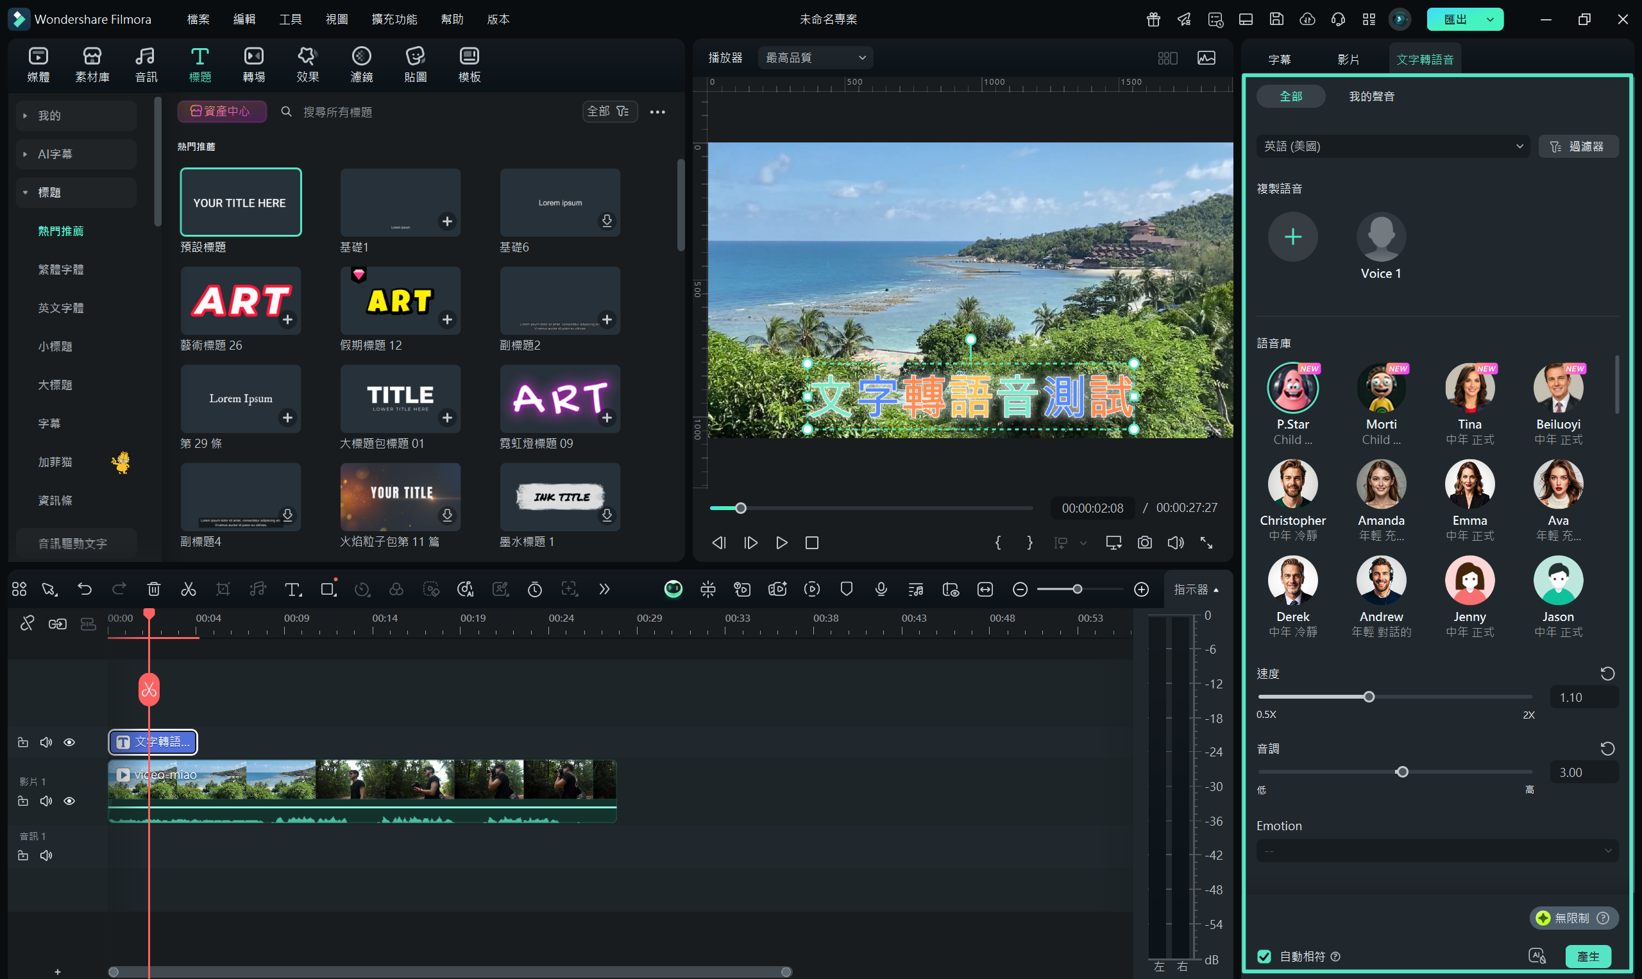Select the split scissors tool
The image size is (1642, 979).
[x=189, y=589]
